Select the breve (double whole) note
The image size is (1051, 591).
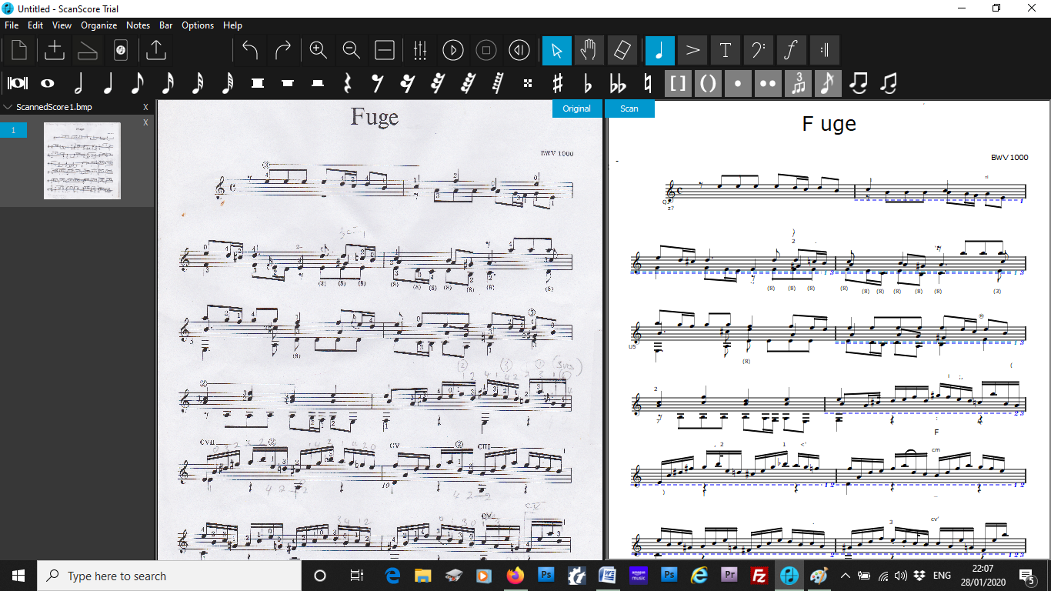coord(18,83)
